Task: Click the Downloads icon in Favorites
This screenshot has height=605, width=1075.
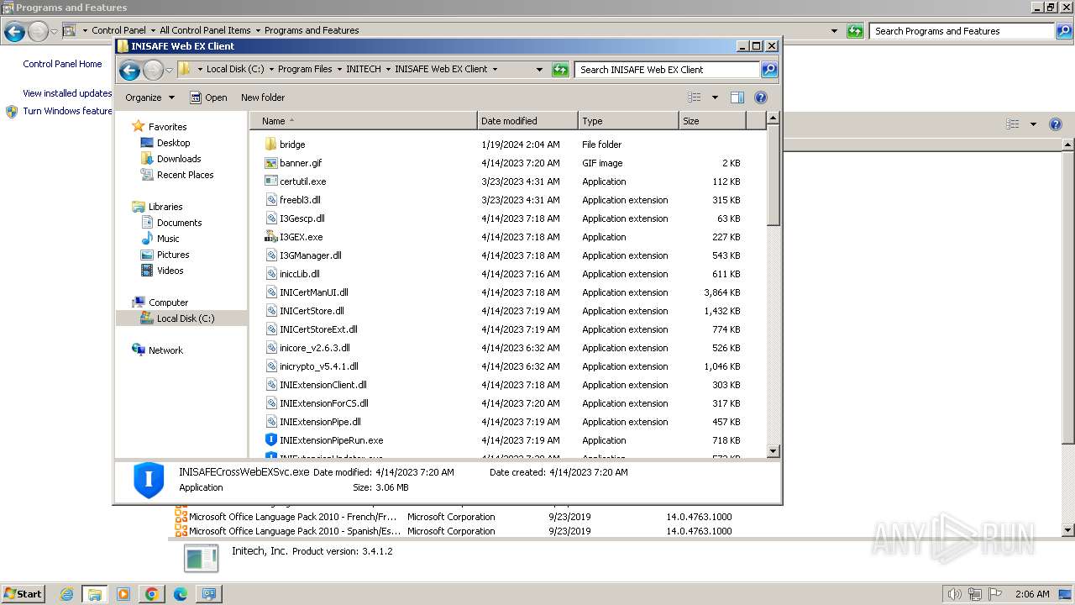Action: [x=147, y=159]
